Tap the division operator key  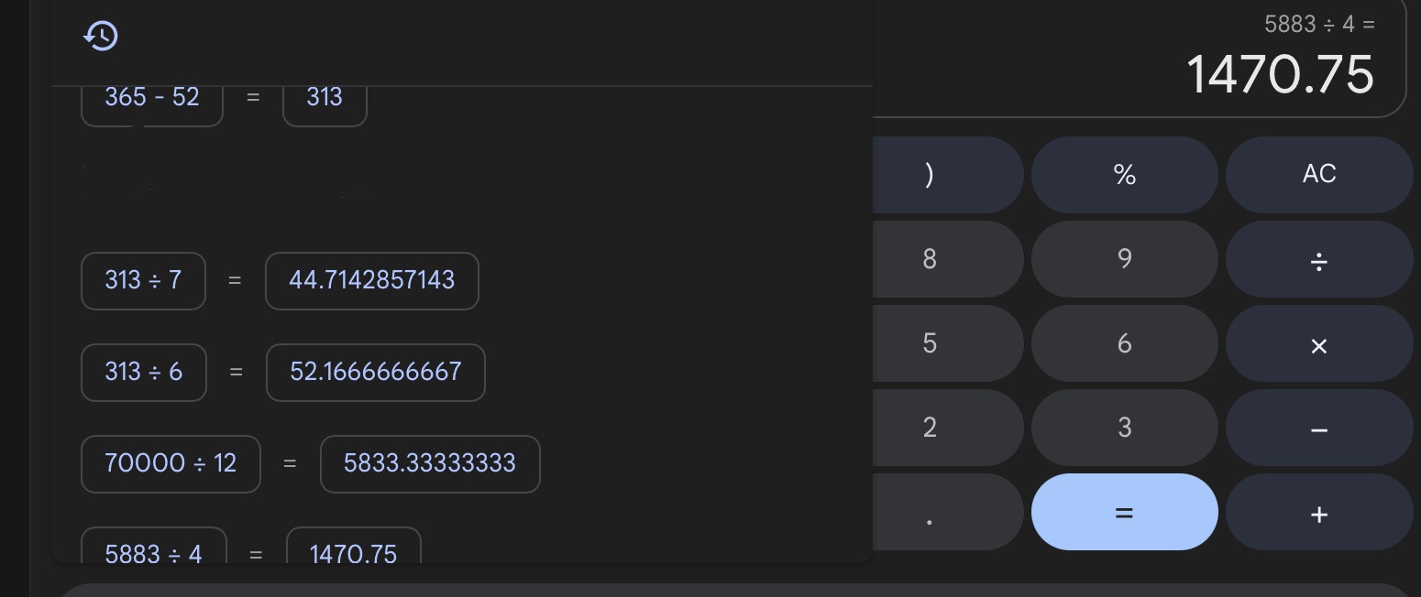[x=1318, y=259]
